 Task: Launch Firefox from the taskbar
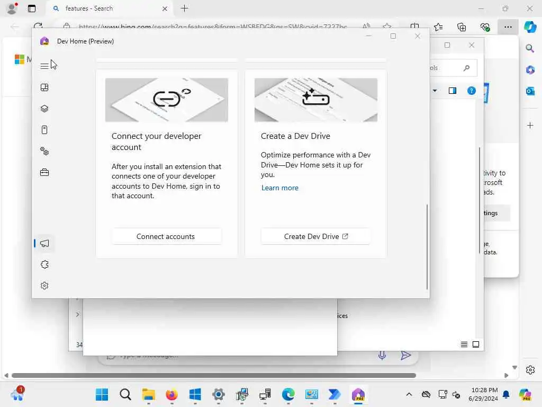coord(171,394)
